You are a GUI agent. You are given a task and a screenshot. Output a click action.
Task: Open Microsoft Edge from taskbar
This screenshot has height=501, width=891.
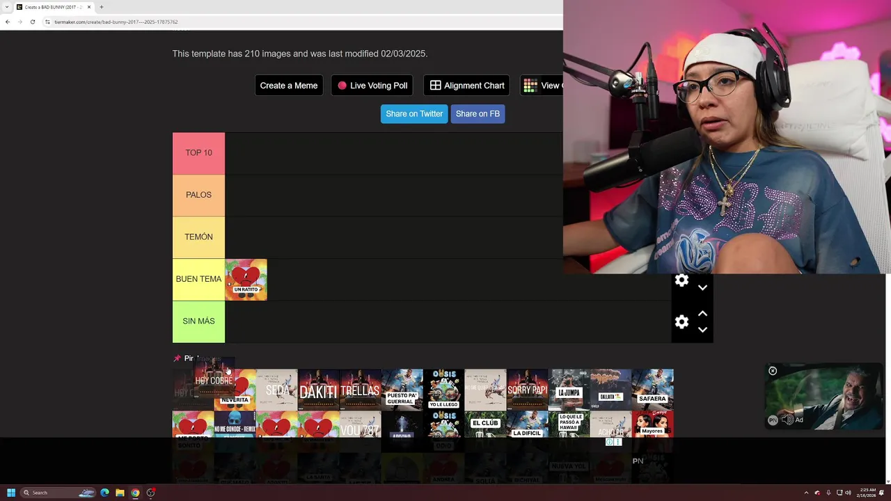click(104, 493)
